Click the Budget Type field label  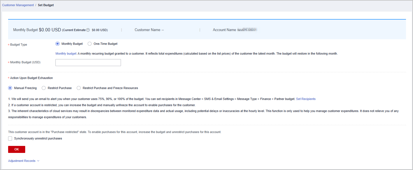point(18,45)
